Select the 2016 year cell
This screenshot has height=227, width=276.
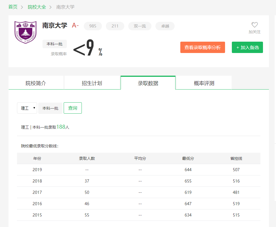pos(37,204)
